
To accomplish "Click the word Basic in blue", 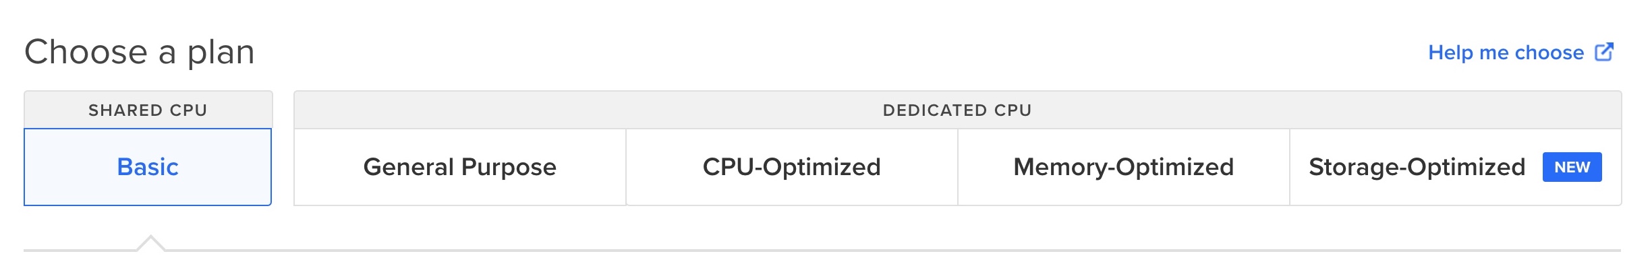I will click(x=148, y=167).
